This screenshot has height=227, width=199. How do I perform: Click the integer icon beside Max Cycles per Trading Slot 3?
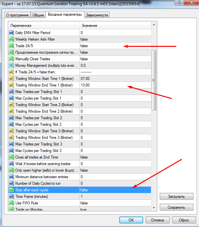11,151
